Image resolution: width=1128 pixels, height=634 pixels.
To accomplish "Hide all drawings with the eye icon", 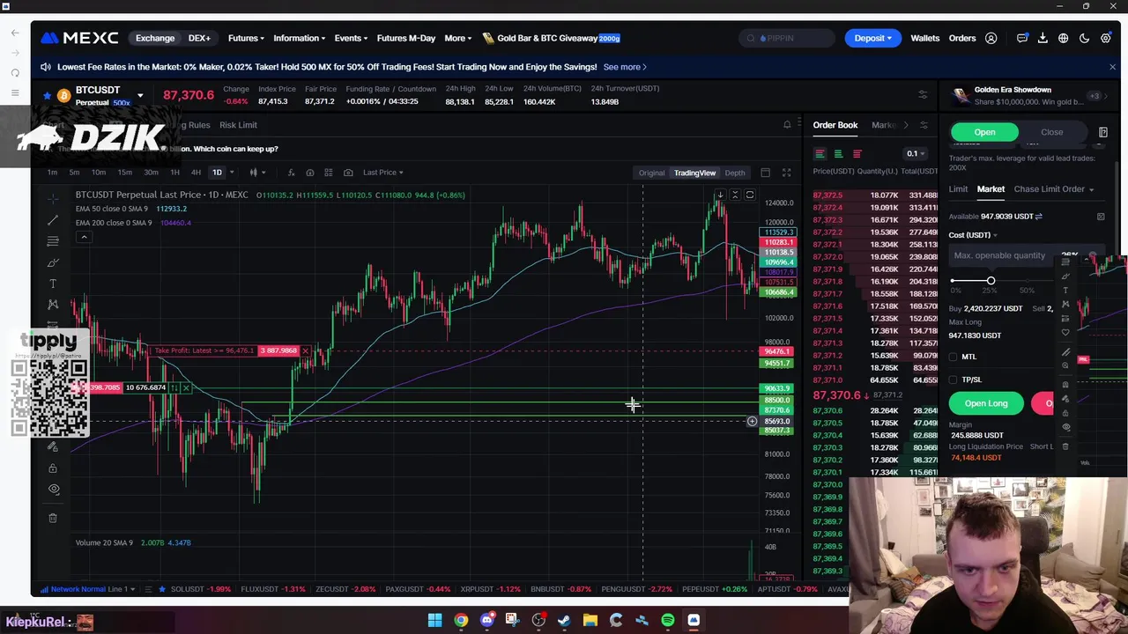I will pos(53,489).
